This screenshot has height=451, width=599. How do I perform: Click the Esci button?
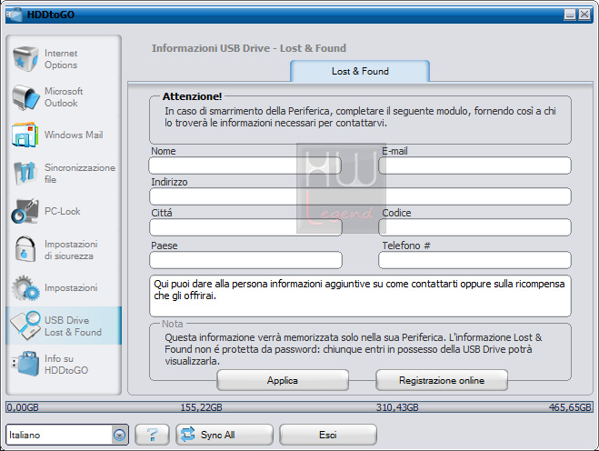pos(328,435)
